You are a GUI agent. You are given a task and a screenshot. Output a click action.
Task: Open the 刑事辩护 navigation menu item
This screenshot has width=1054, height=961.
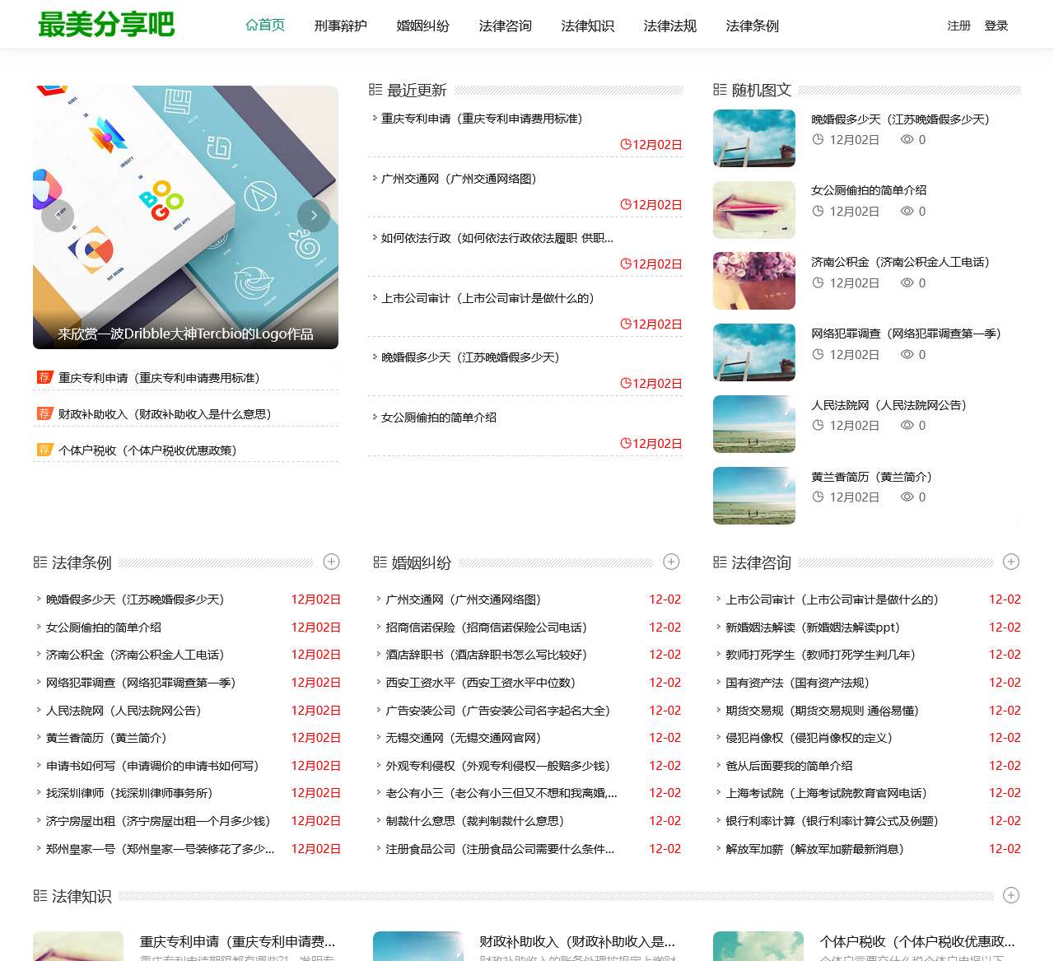click(x=340, y=25)
